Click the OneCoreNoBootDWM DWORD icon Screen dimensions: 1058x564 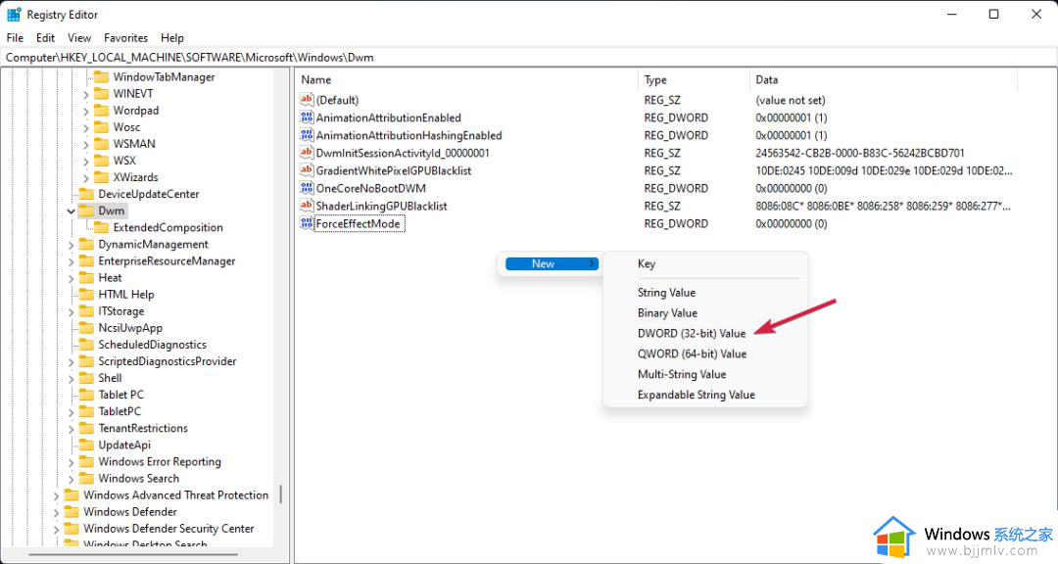(307, 188)
